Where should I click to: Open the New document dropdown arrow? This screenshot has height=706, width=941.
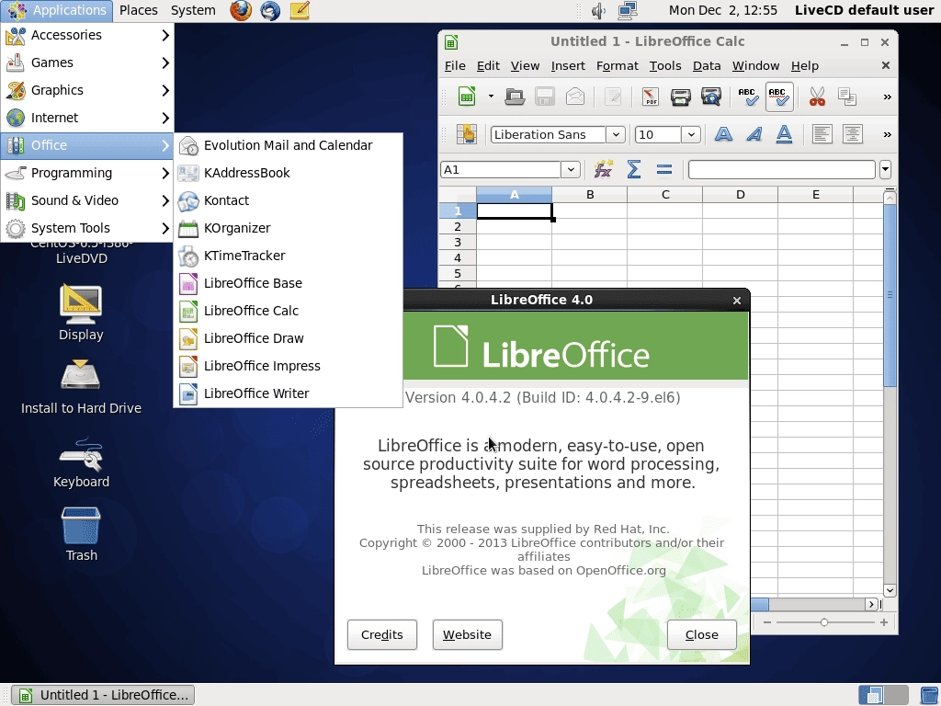(x=491, y=97)
